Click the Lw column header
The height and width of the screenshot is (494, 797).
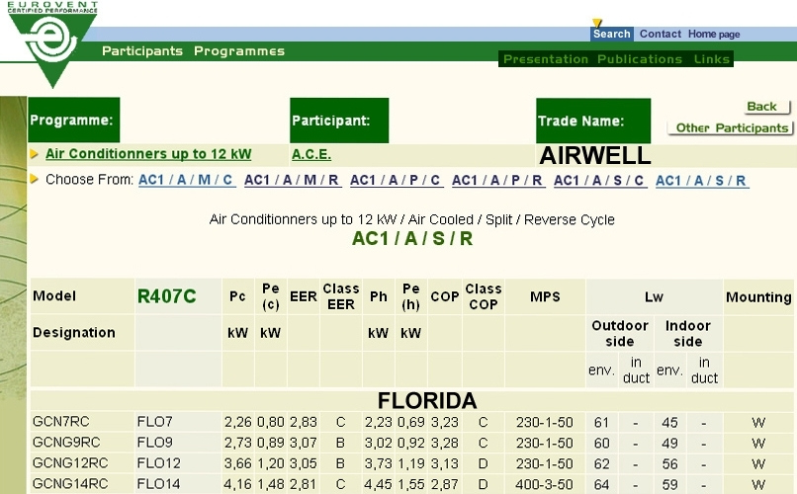654,297
